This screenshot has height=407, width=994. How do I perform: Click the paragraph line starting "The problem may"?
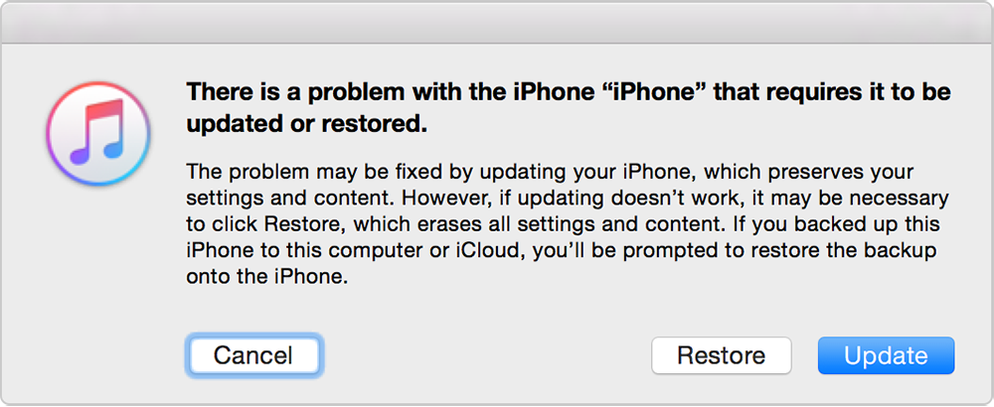coord(549,171)
